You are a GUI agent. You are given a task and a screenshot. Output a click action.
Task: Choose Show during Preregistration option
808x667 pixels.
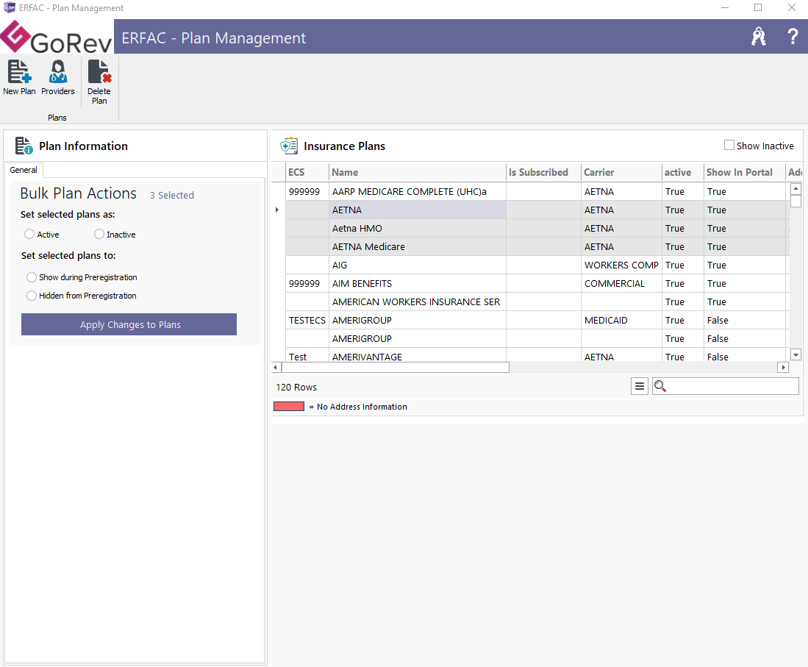point(32,277)
